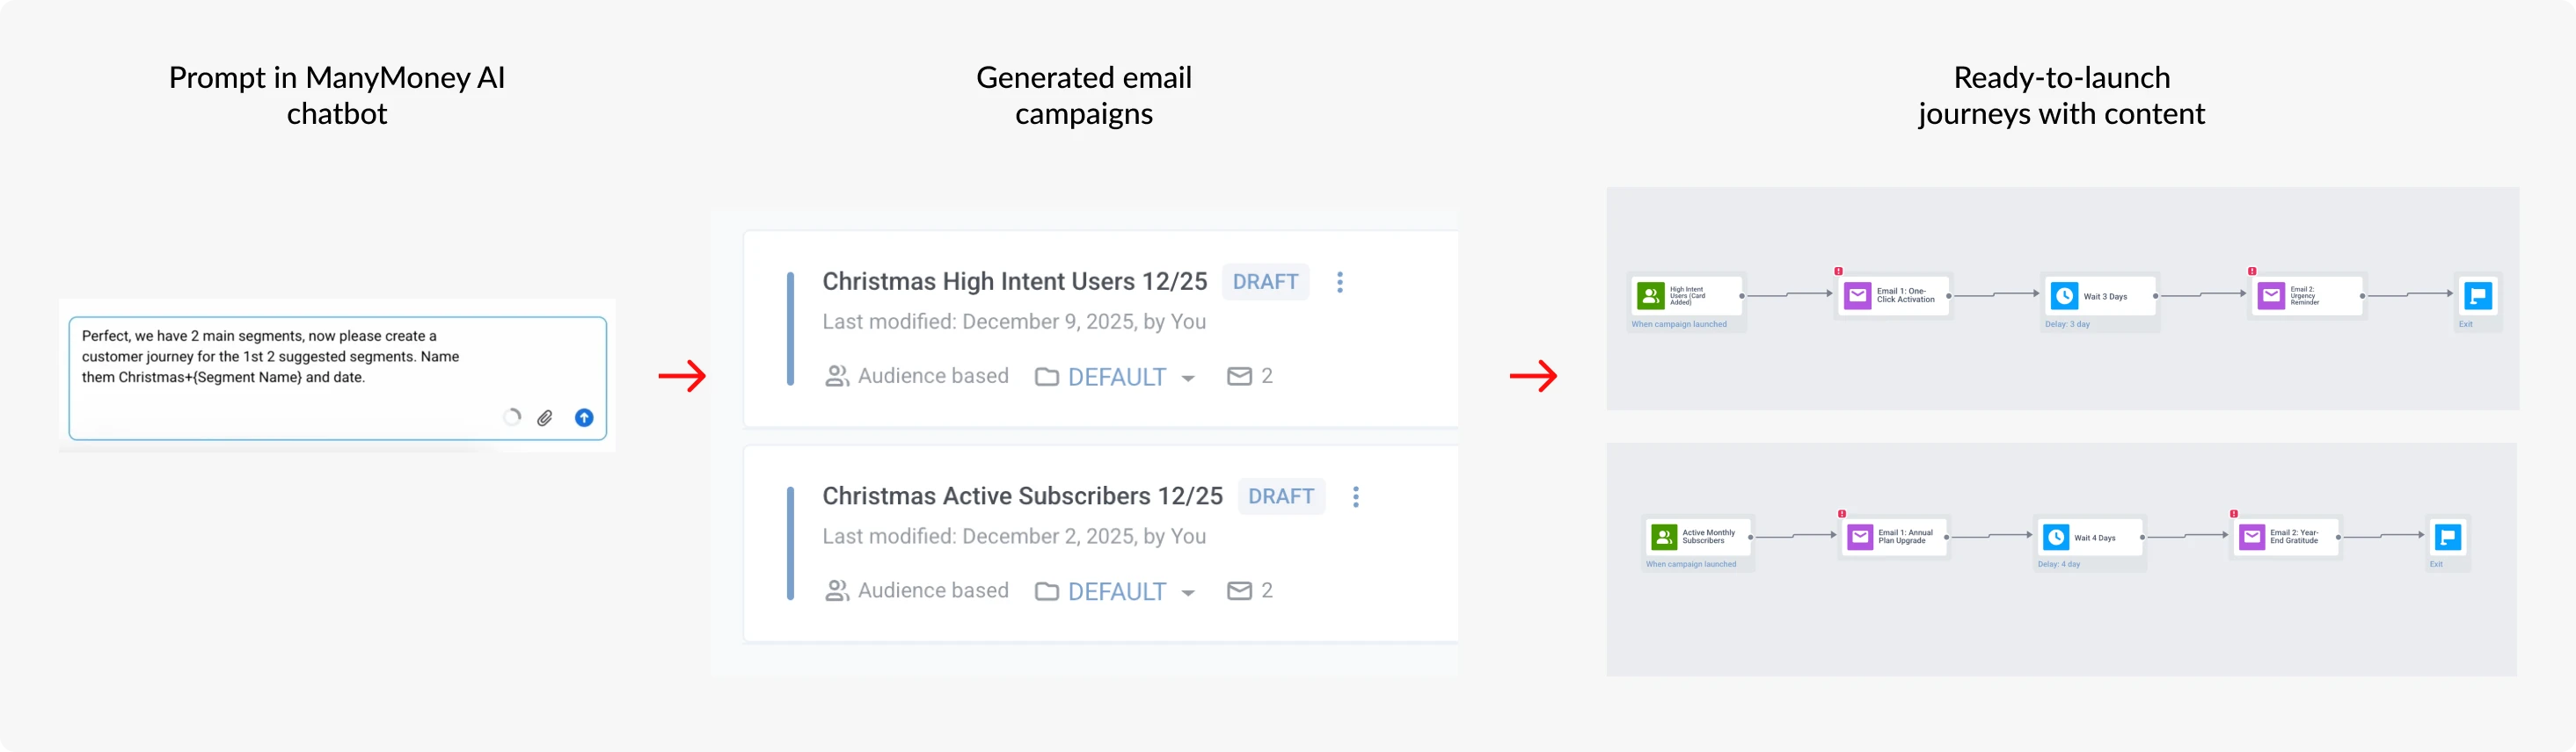
Task: Select the audience icon on High Intent Users campaign
Action: [837, 375]
